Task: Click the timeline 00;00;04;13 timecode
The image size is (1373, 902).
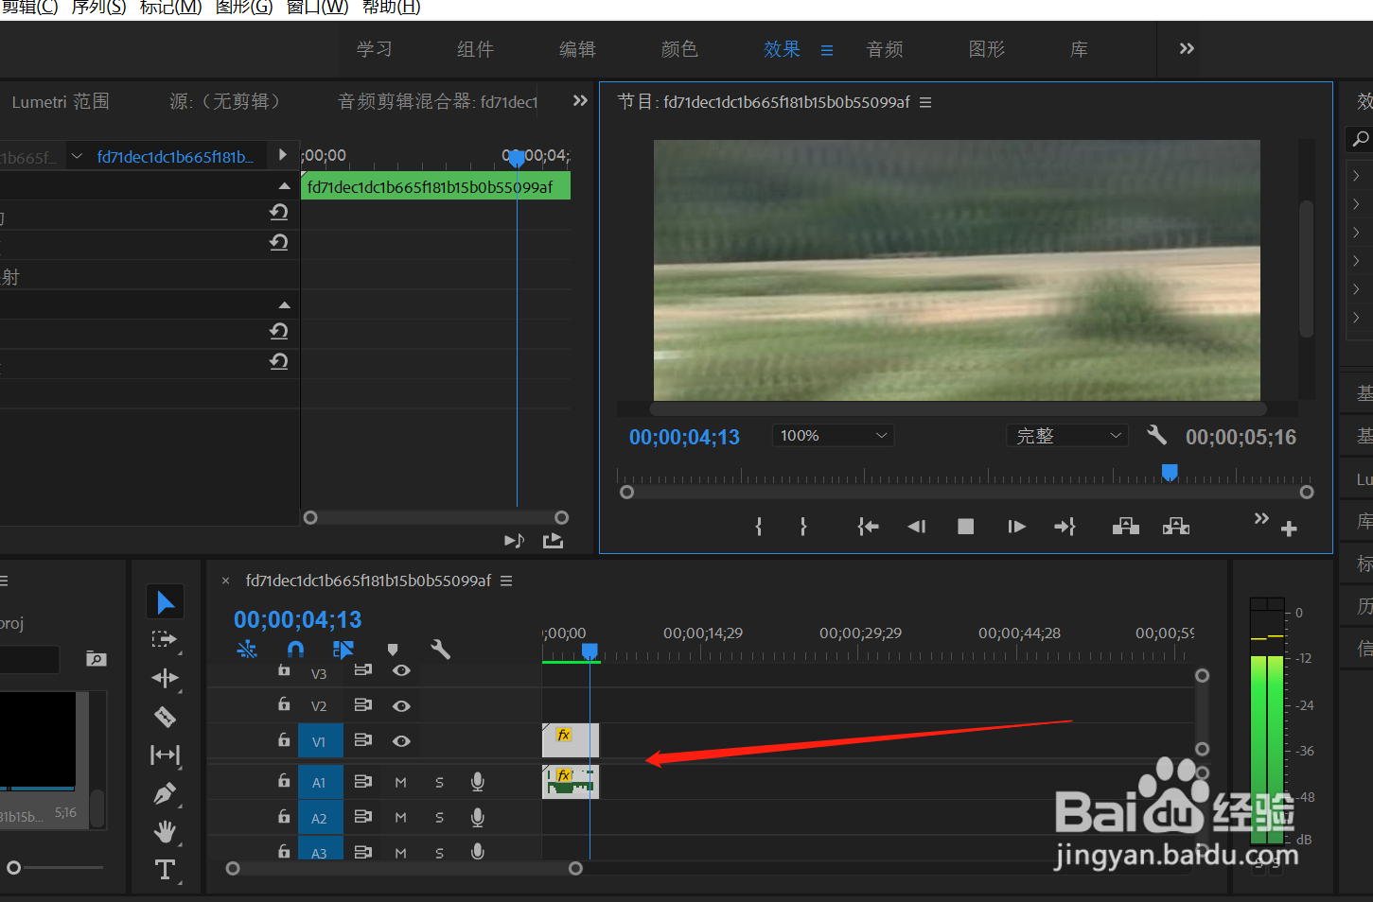Action: pyautogui.click(x=298, y=619)
